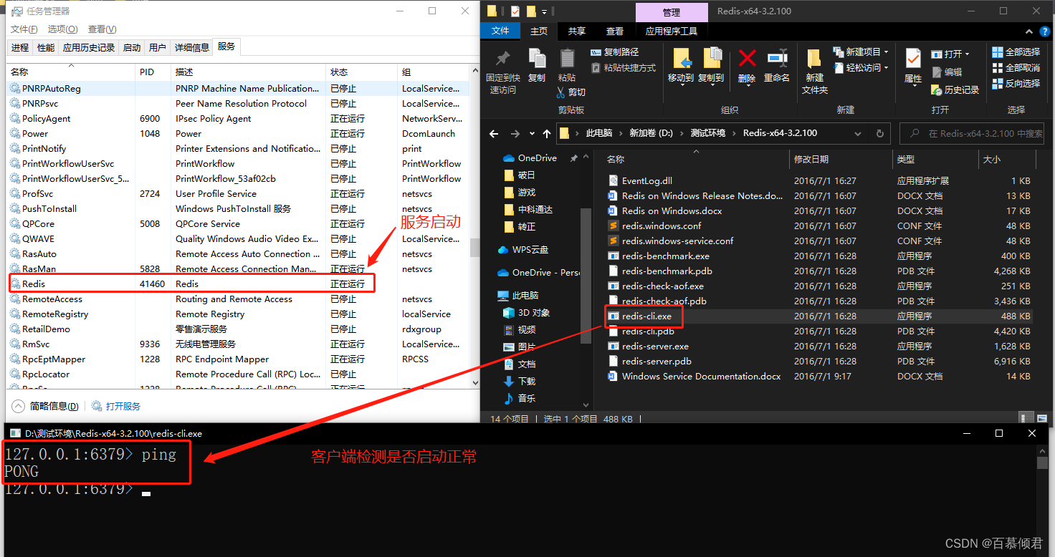Click the 粘贴 clipboard icon in the ribbon
This screenshot has height=557, width=1055.
pos(567,58)
